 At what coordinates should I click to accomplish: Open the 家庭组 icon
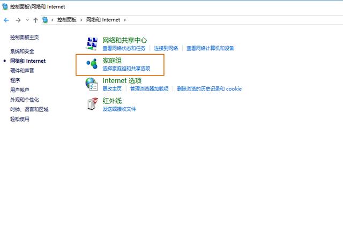[92, 64]
